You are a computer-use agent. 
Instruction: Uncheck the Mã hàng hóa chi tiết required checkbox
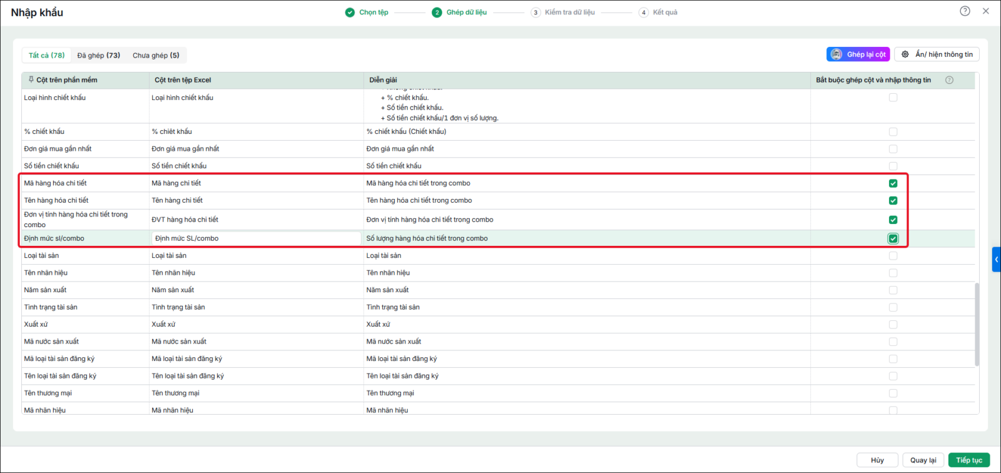893,183
